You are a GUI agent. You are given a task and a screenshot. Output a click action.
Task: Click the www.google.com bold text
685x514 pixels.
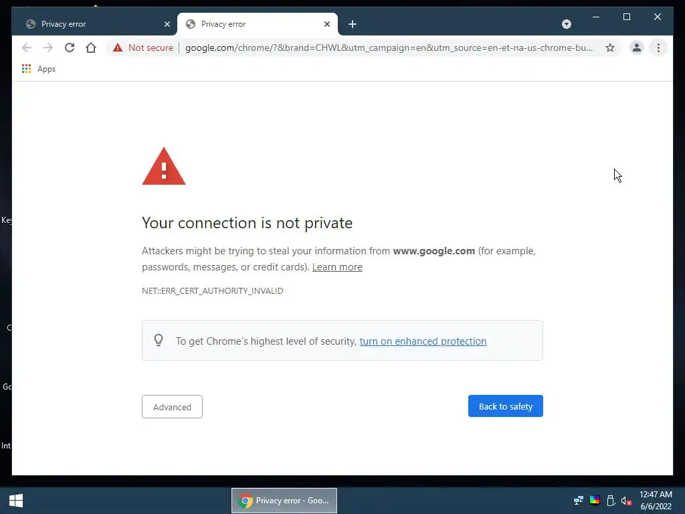pyautogui.click(x=433, y=252)
